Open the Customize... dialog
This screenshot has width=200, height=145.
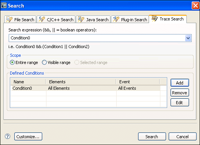[28, 137]
